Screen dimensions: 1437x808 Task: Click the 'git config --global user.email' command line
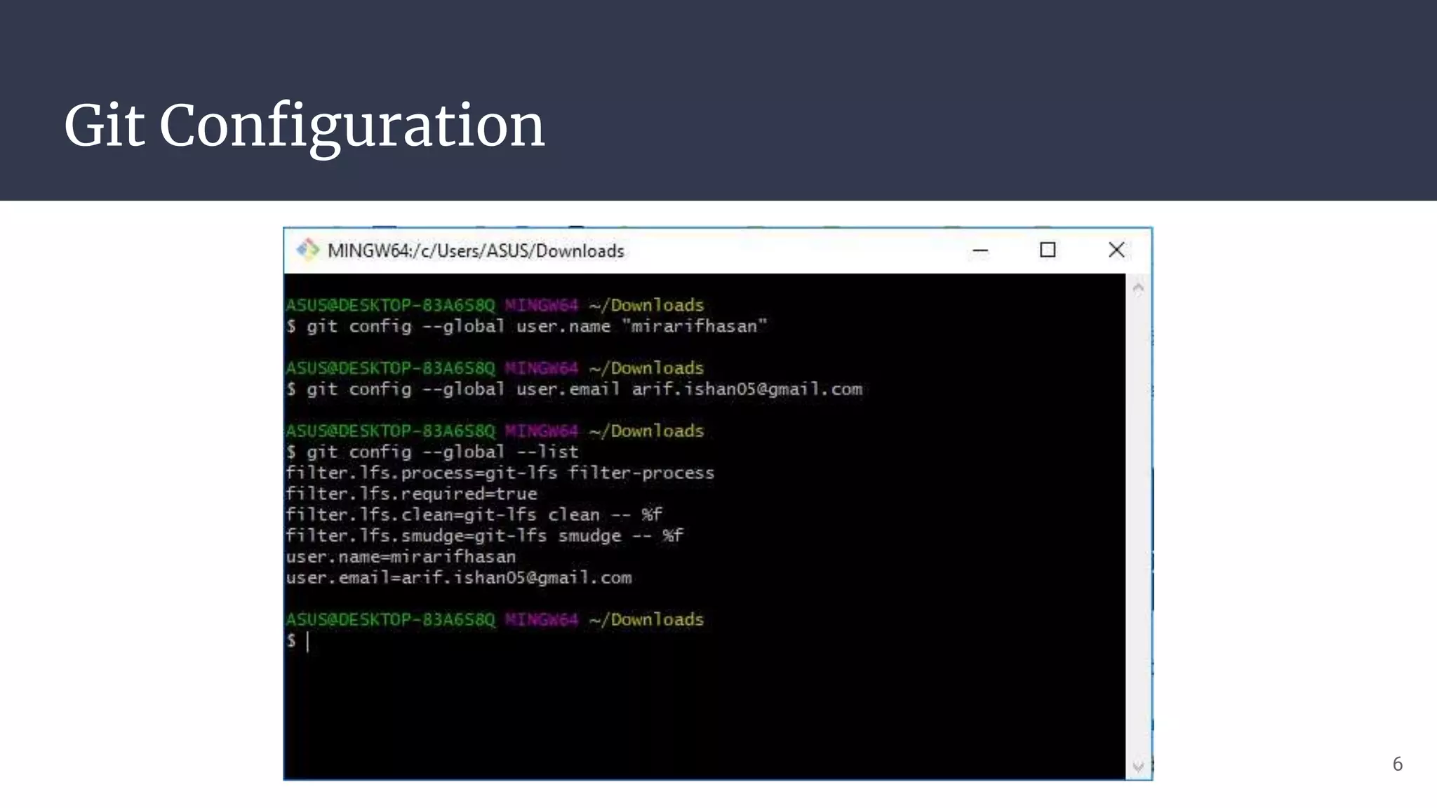pos(574,389)
